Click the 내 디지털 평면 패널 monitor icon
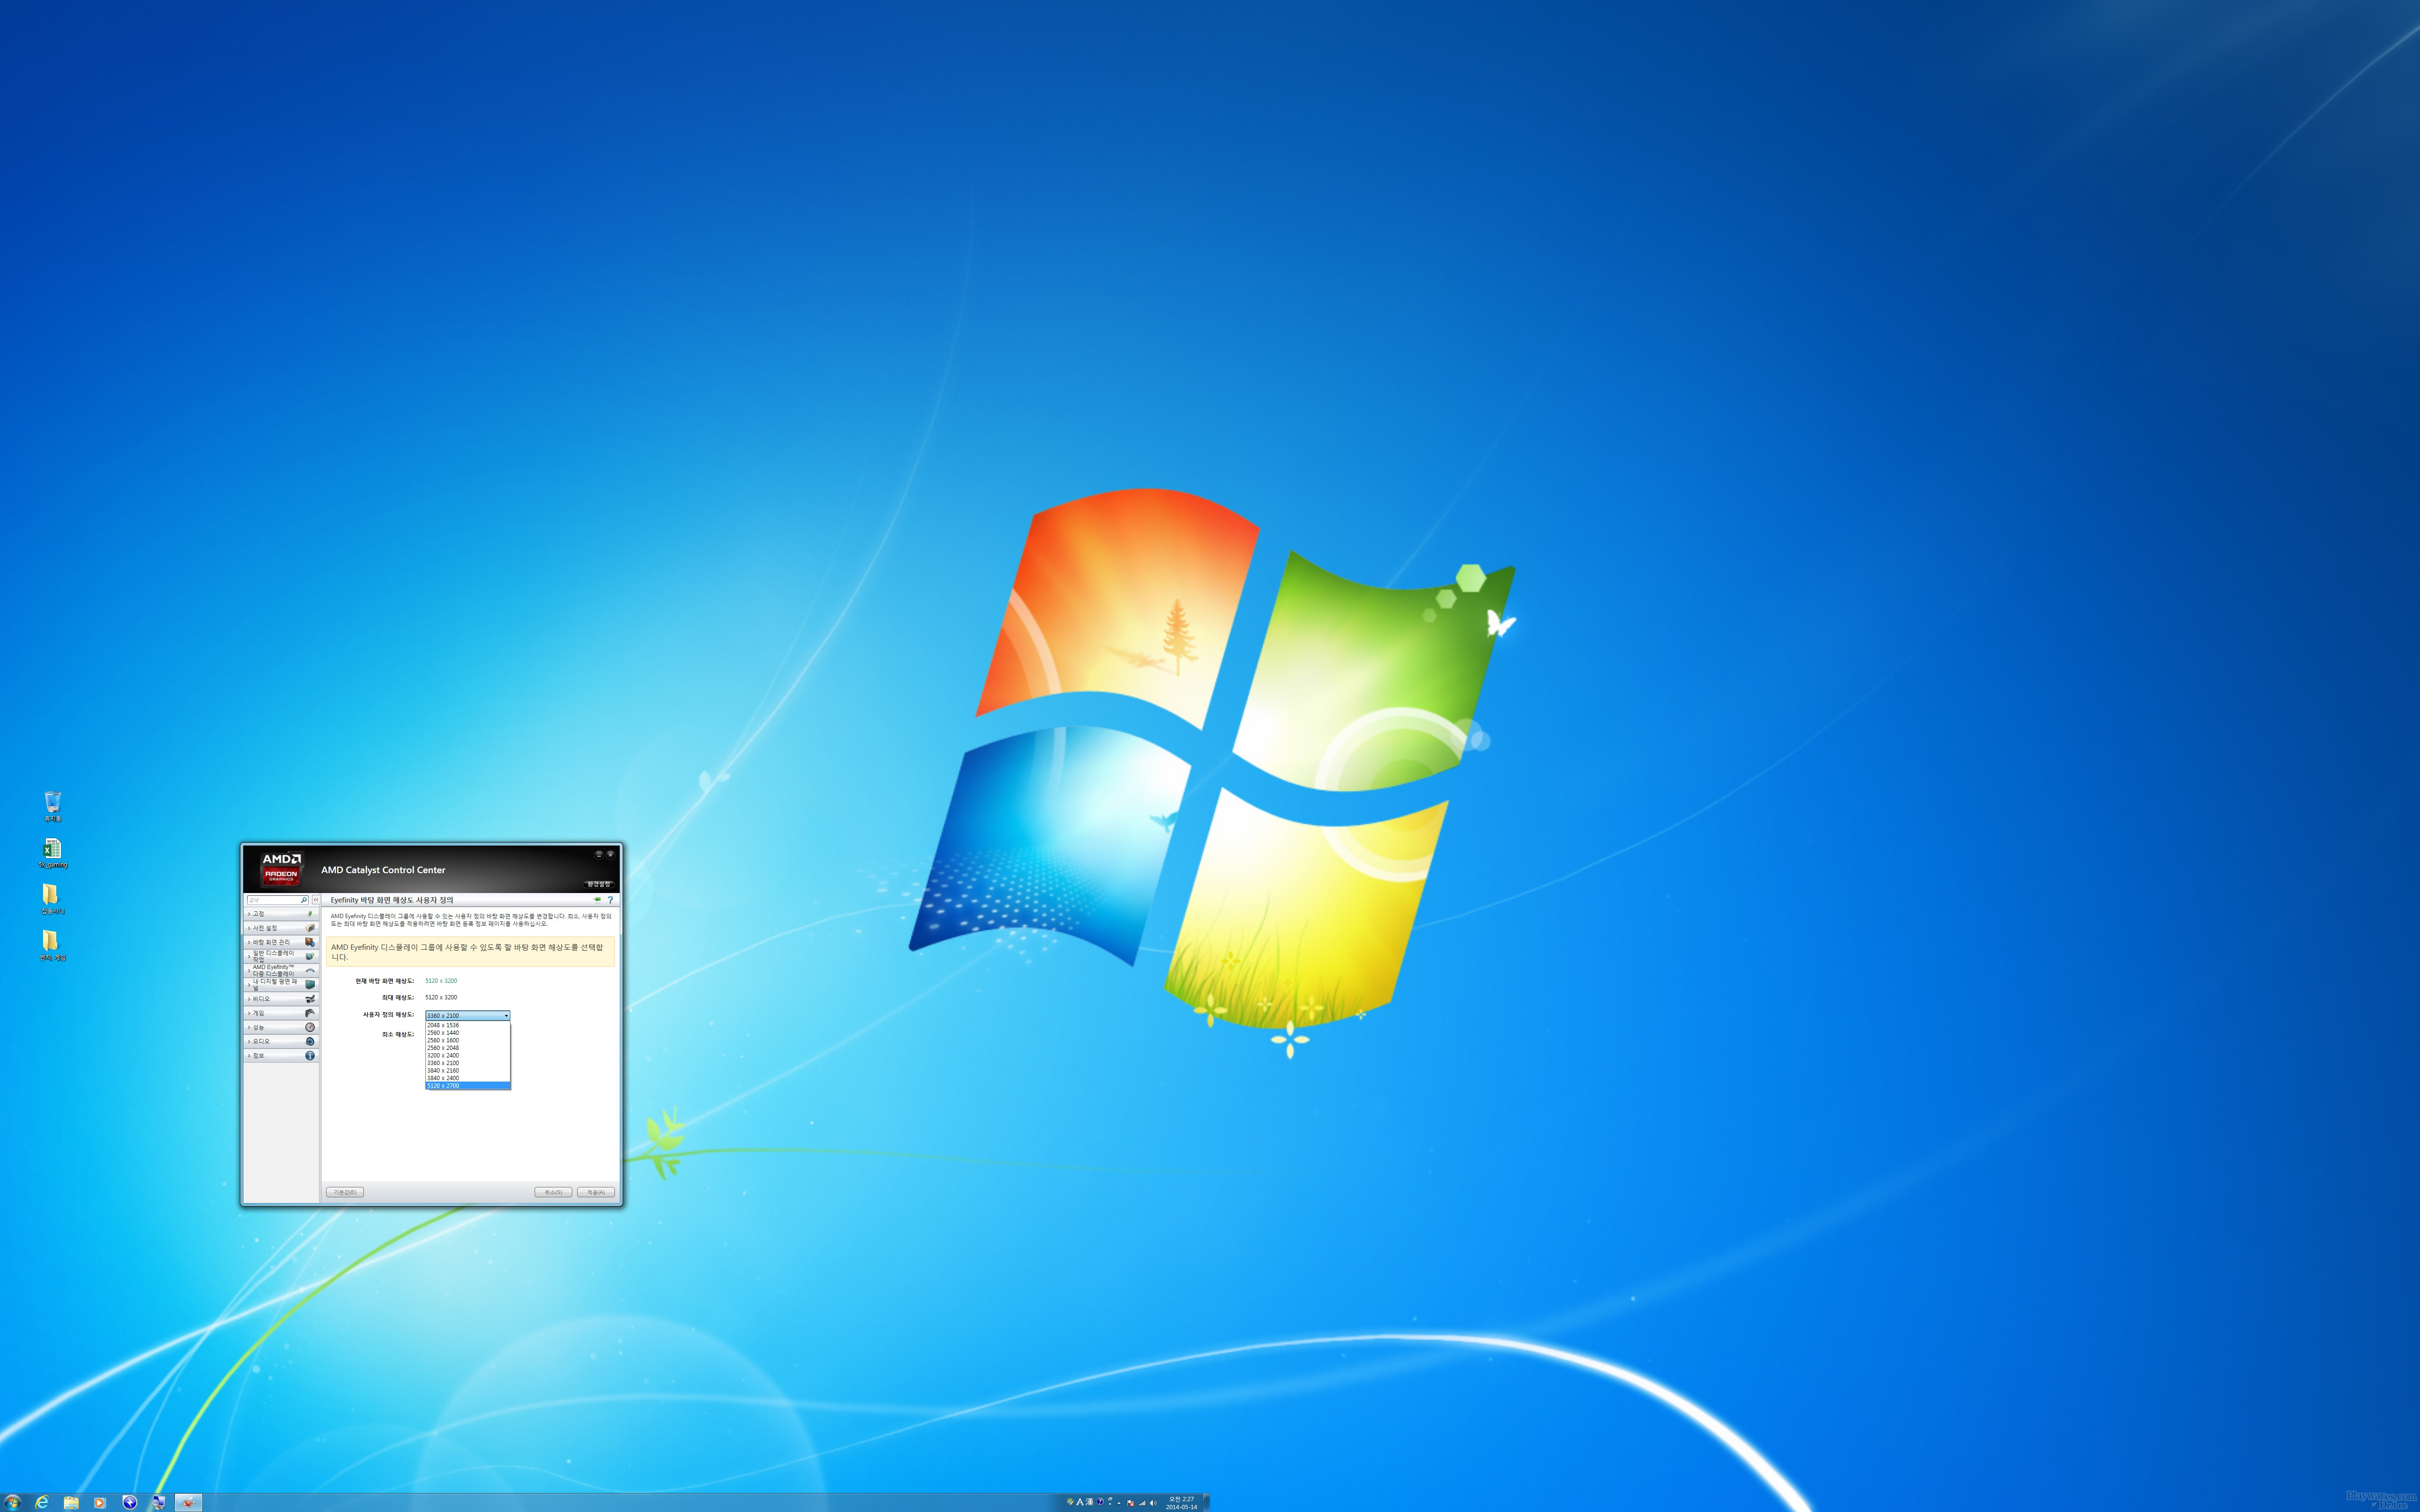 point(310,985)
